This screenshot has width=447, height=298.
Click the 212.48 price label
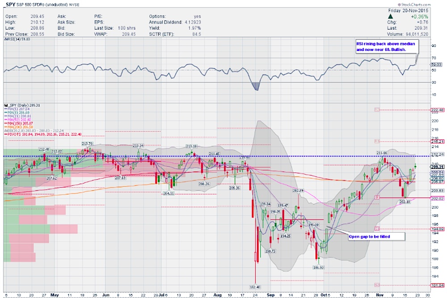(44, 149)
